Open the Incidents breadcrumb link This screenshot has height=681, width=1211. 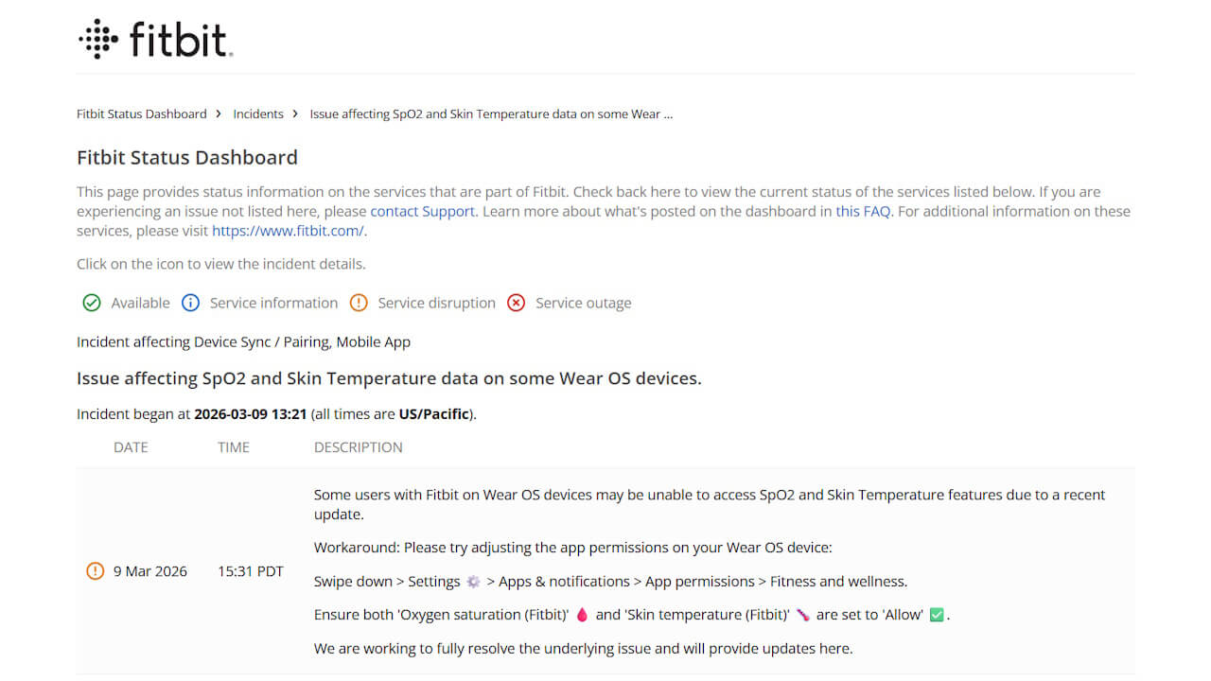pyautogui.click(x=258, y=114)
